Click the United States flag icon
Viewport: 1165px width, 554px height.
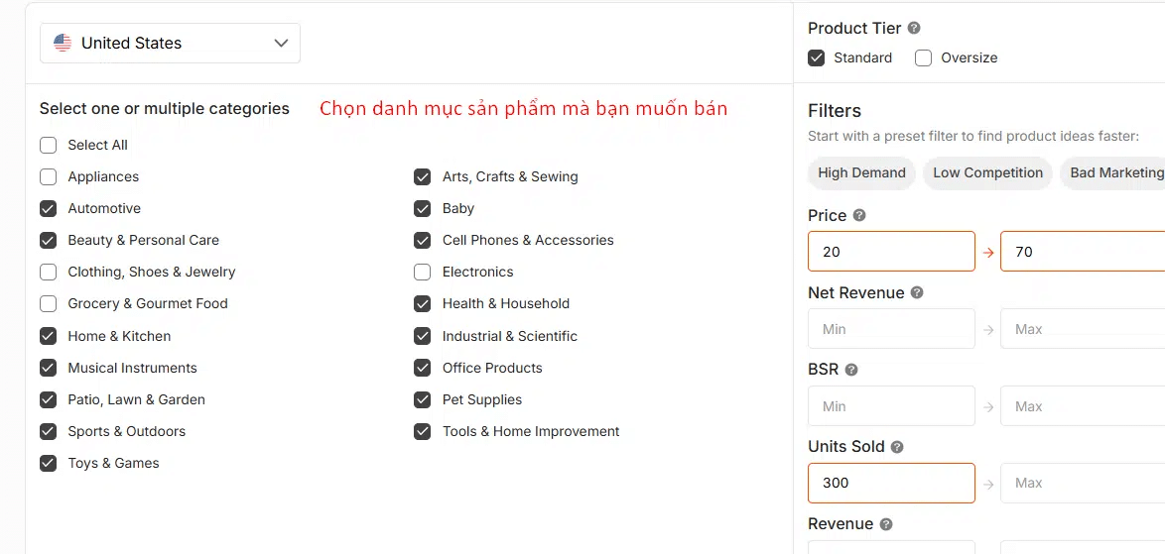[x=63, y=43]
